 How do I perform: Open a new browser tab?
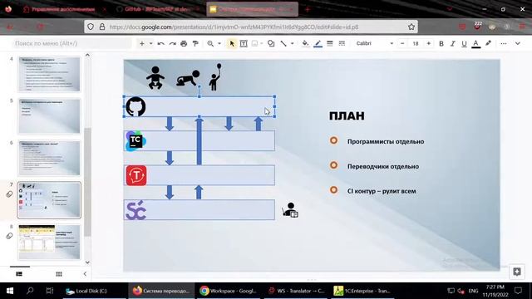308,9
